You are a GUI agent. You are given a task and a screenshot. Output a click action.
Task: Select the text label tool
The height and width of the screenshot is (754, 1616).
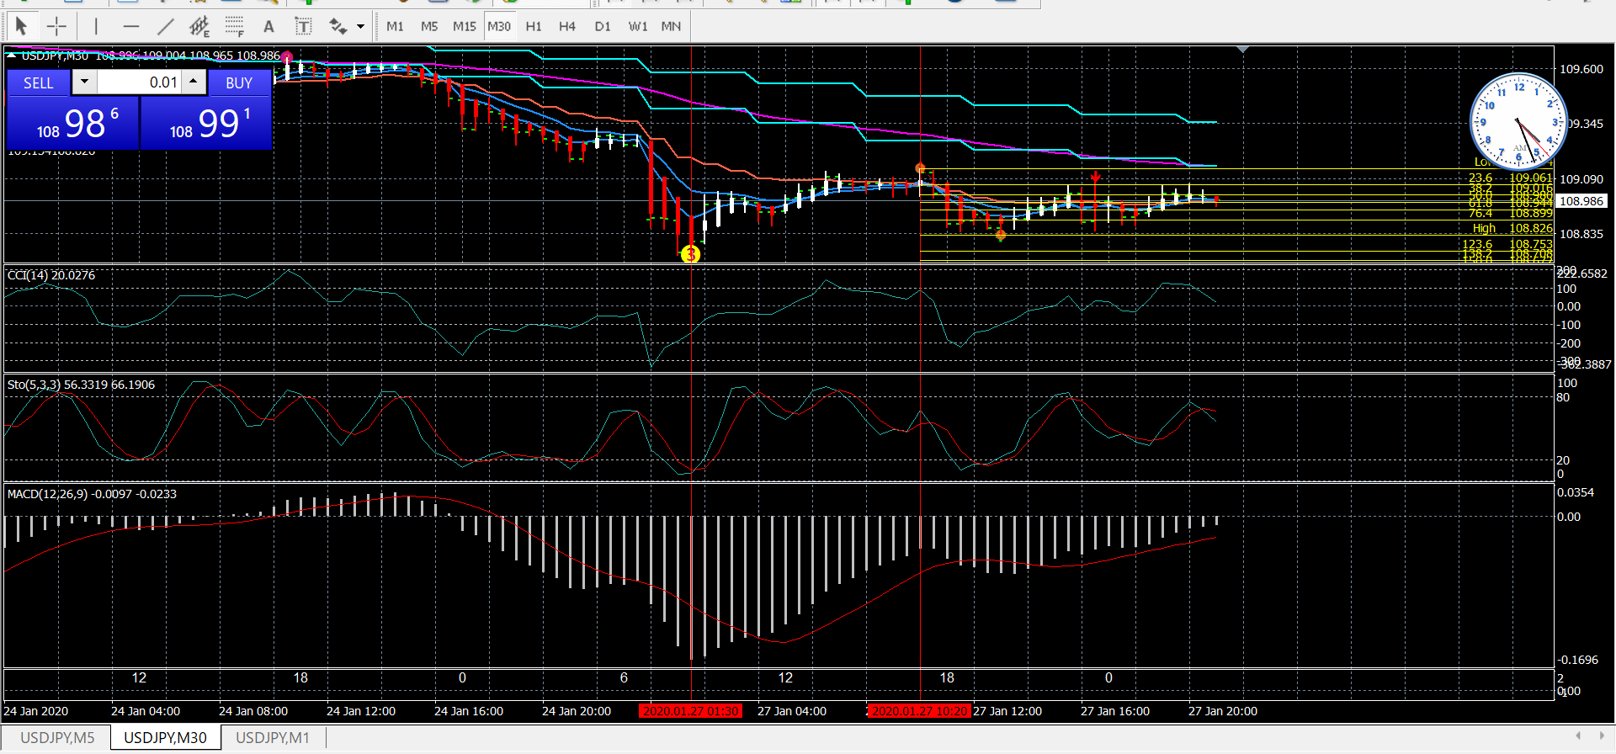303,26
